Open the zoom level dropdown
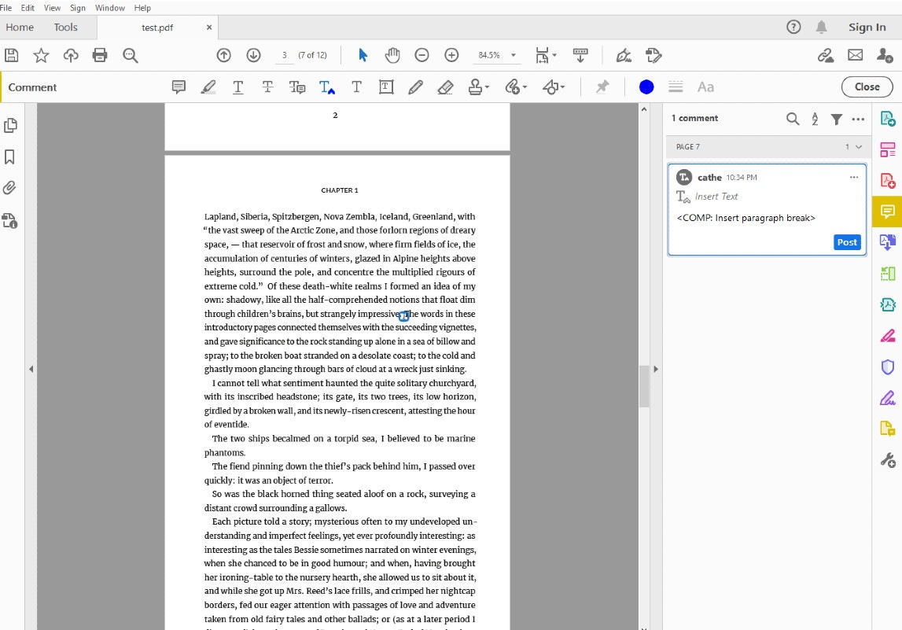This screenshot has height=630, width=902. tap(514, 55)
